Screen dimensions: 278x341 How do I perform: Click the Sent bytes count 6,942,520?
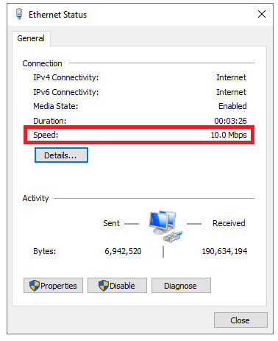[x=123, y=251]
